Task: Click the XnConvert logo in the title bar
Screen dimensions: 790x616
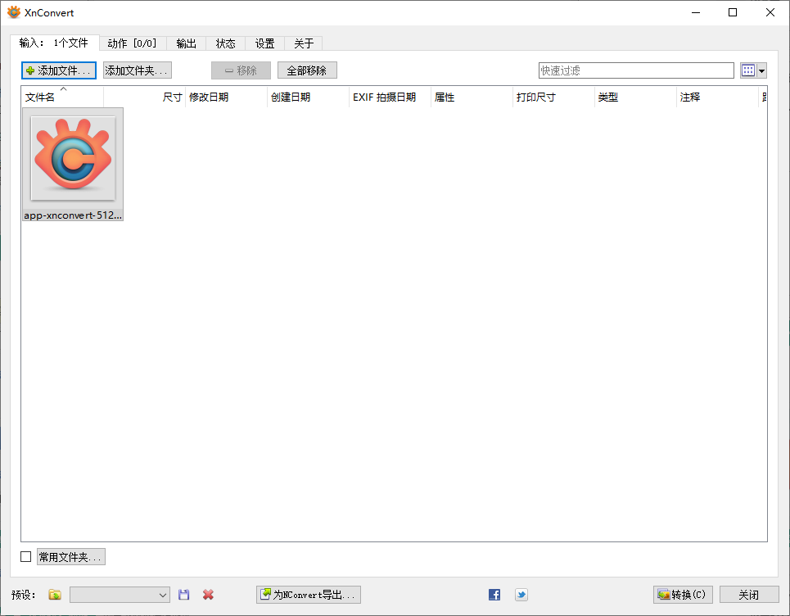Action: [13, 12]
